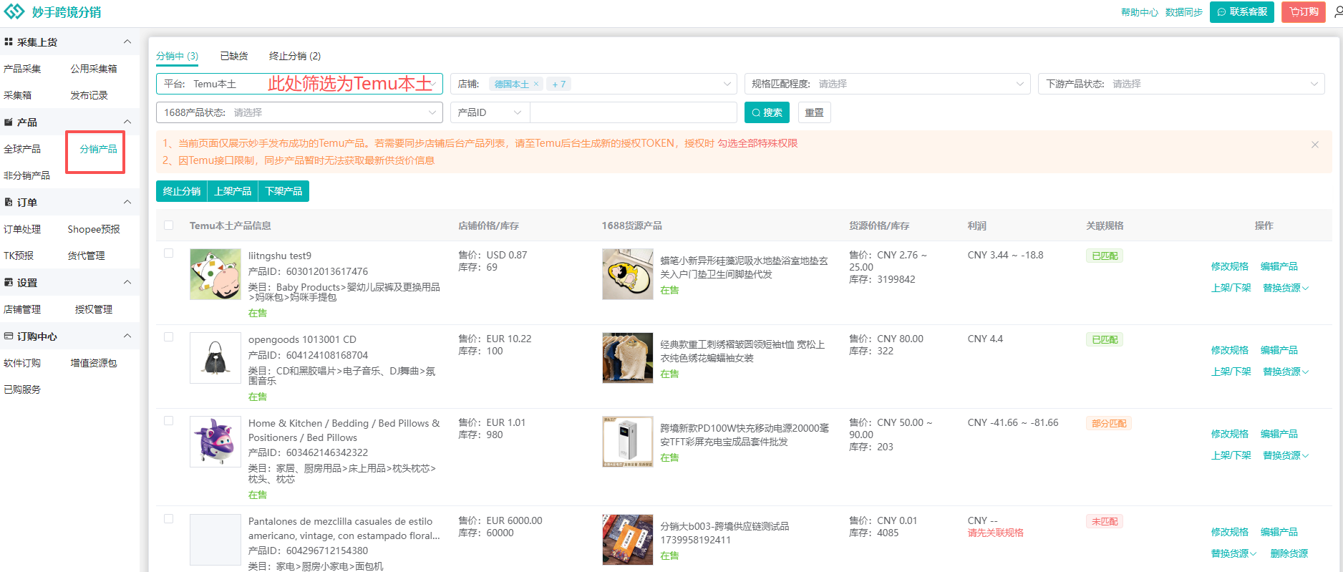Click the 联系客服 button
The height and width of the screenshot is (572, 1343).
1242,12
